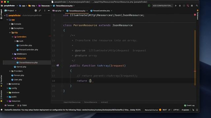Open the Project view dropdown
Image resolution: width=211 pixels, height=118 pixels.
pos(10,10)
